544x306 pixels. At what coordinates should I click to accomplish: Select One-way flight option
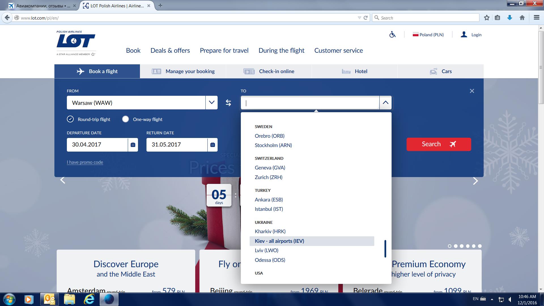tap(126, 119)
